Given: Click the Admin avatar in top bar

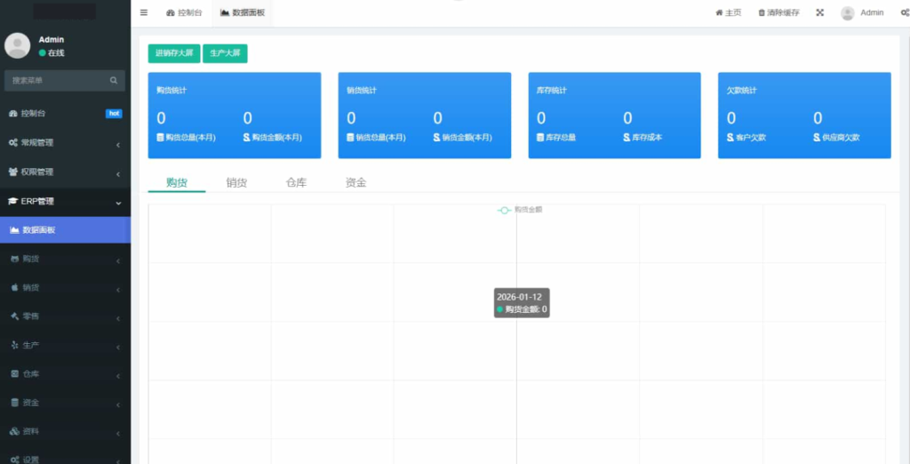Looking at the screenshot, I should pyautogui.click(x=848, y=12).
